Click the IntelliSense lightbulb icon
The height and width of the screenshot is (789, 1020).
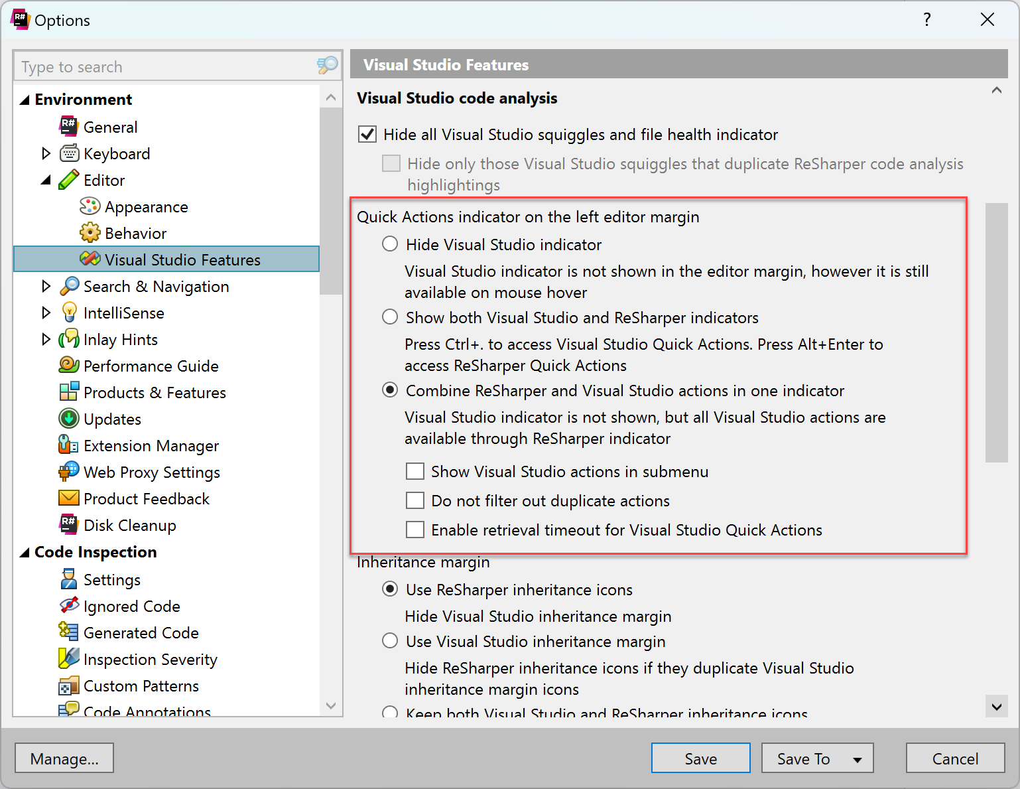coord(69,313)
